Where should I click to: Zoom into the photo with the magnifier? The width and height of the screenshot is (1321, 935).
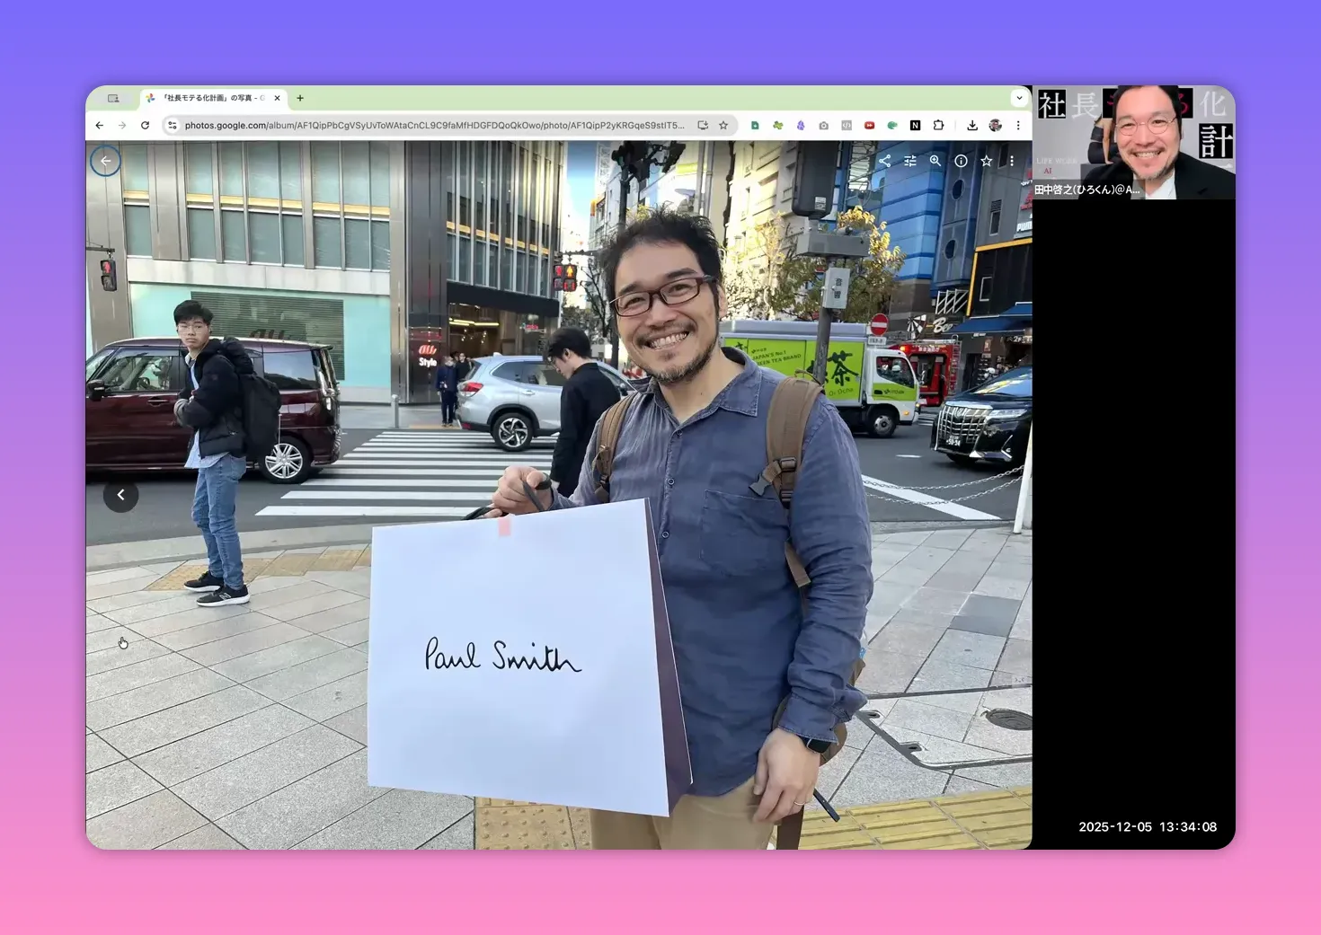point(935,161)
